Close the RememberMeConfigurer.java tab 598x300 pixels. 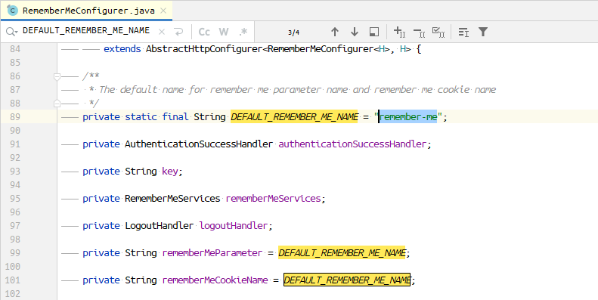163,11
